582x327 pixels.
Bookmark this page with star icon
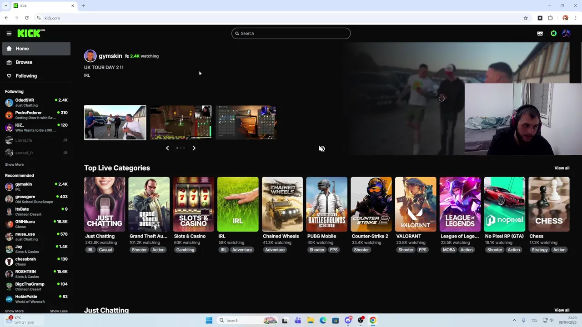coord(526,18)
